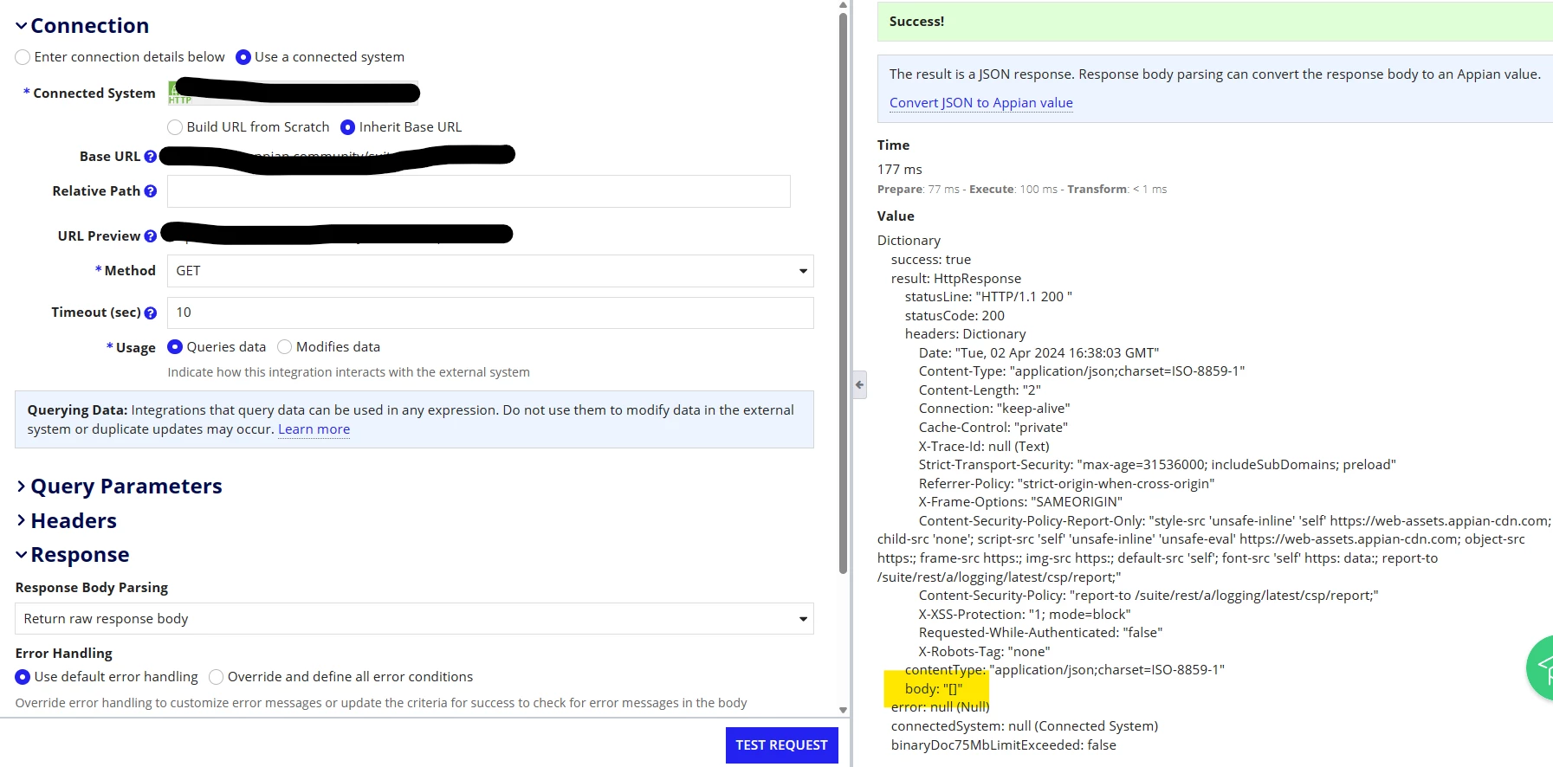Click the left pane vertical scrollbar
The height and width of the screenshot is (767, 1553).
coord(844,293)
